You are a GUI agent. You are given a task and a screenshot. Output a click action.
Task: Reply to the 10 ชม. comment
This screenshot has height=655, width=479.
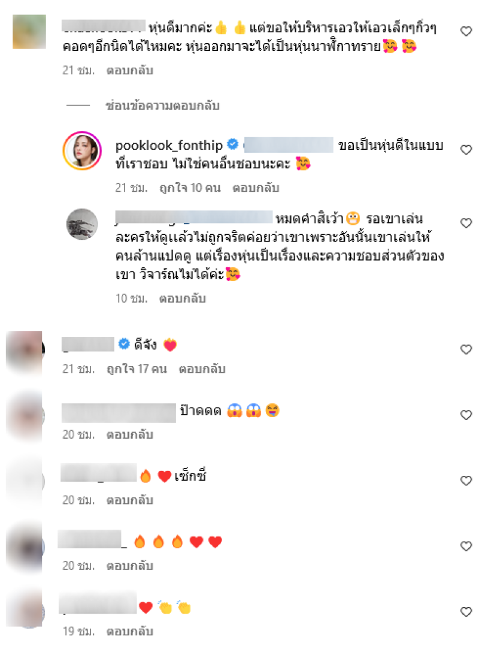pos(183,298)
